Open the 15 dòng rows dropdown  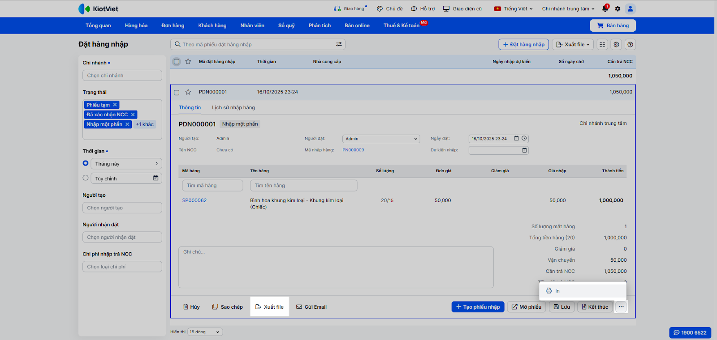point(205,332)
